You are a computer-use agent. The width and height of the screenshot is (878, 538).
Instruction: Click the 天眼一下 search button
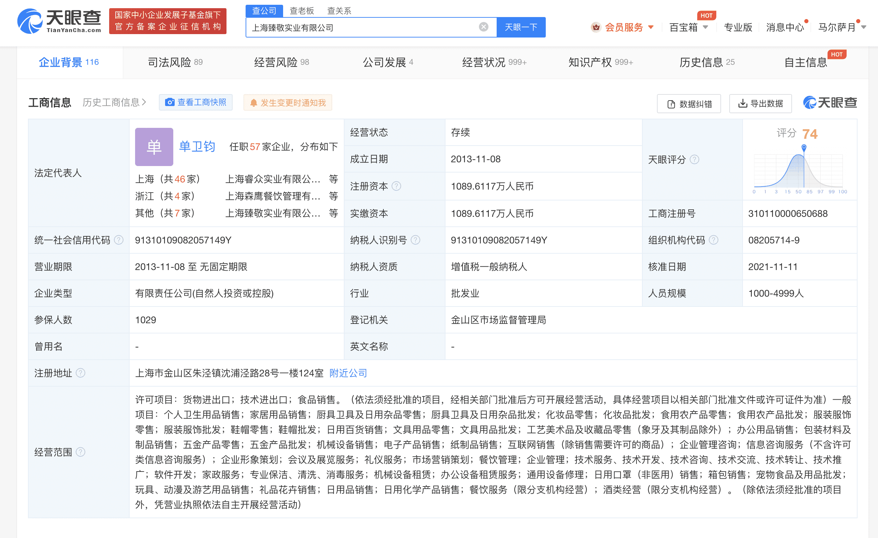pos(521,27)
